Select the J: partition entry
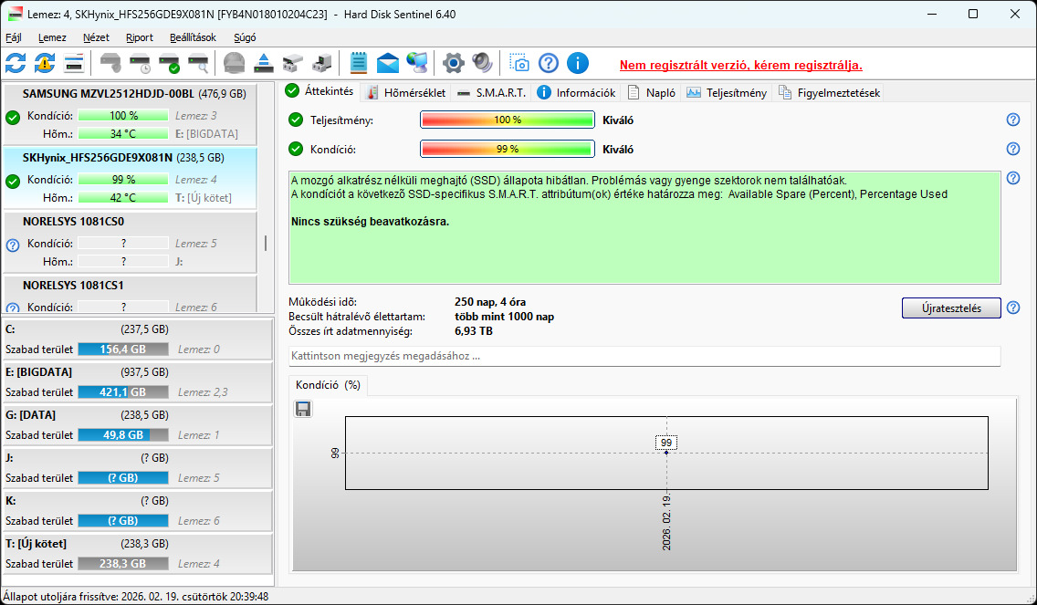The image size is (1037, 605). pyautogui.click(x=138, y=468)
